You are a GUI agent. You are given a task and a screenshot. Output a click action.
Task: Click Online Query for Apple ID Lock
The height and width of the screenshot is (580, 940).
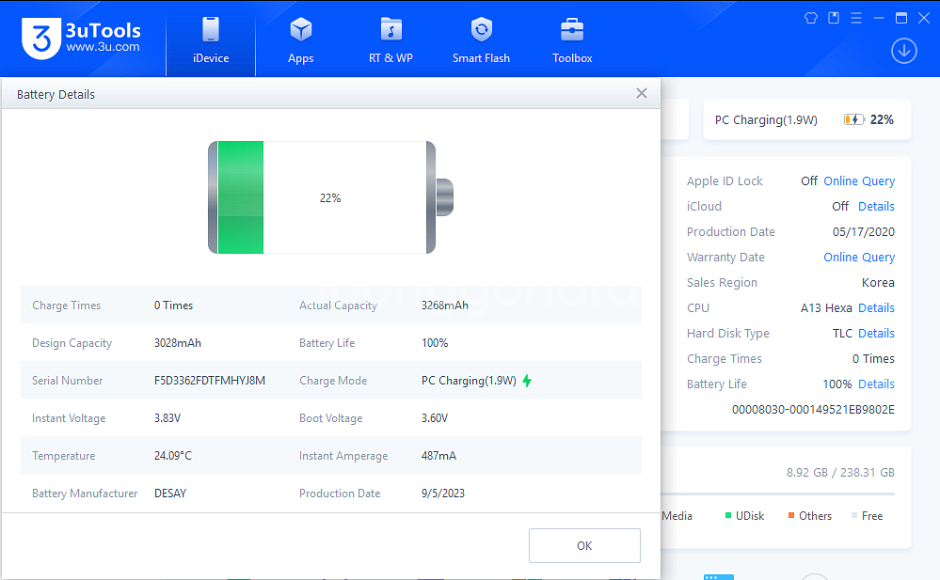[x=859, y=181]
